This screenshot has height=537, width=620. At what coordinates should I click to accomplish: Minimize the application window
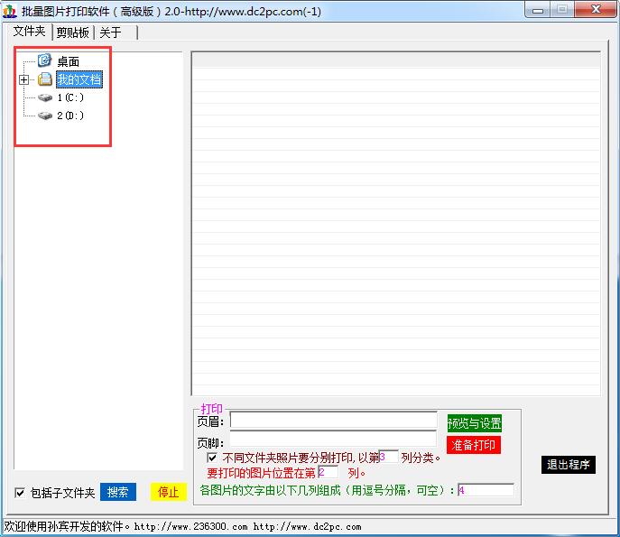537,10
